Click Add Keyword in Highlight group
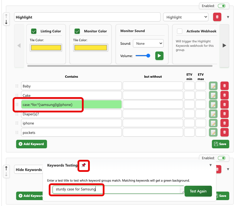Image resolution: width=236 pixels, height=206 pixels. (31, 144)
